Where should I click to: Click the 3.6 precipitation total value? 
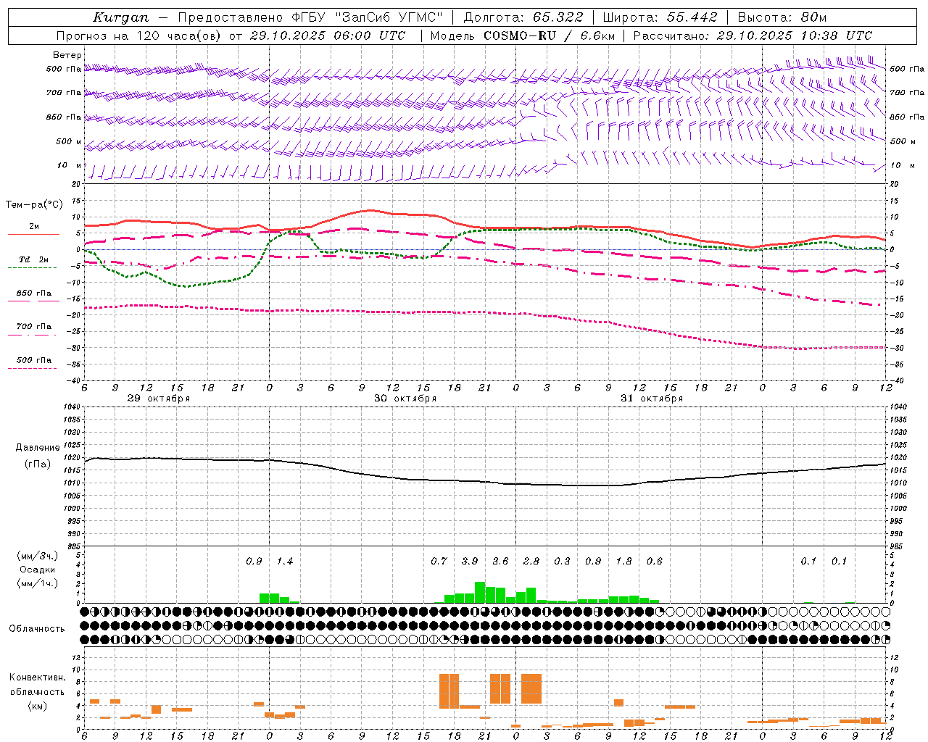point(500,562)
